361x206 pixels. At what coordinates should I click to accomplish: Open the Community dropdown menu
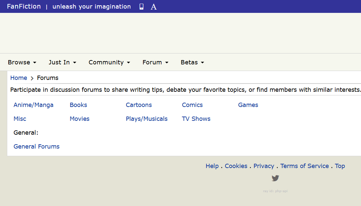(109, 62)
